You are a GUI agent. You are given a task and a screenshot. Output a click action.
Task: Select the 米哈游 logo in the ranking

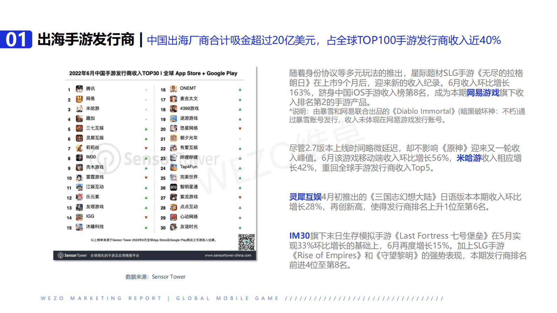(80, 109)
